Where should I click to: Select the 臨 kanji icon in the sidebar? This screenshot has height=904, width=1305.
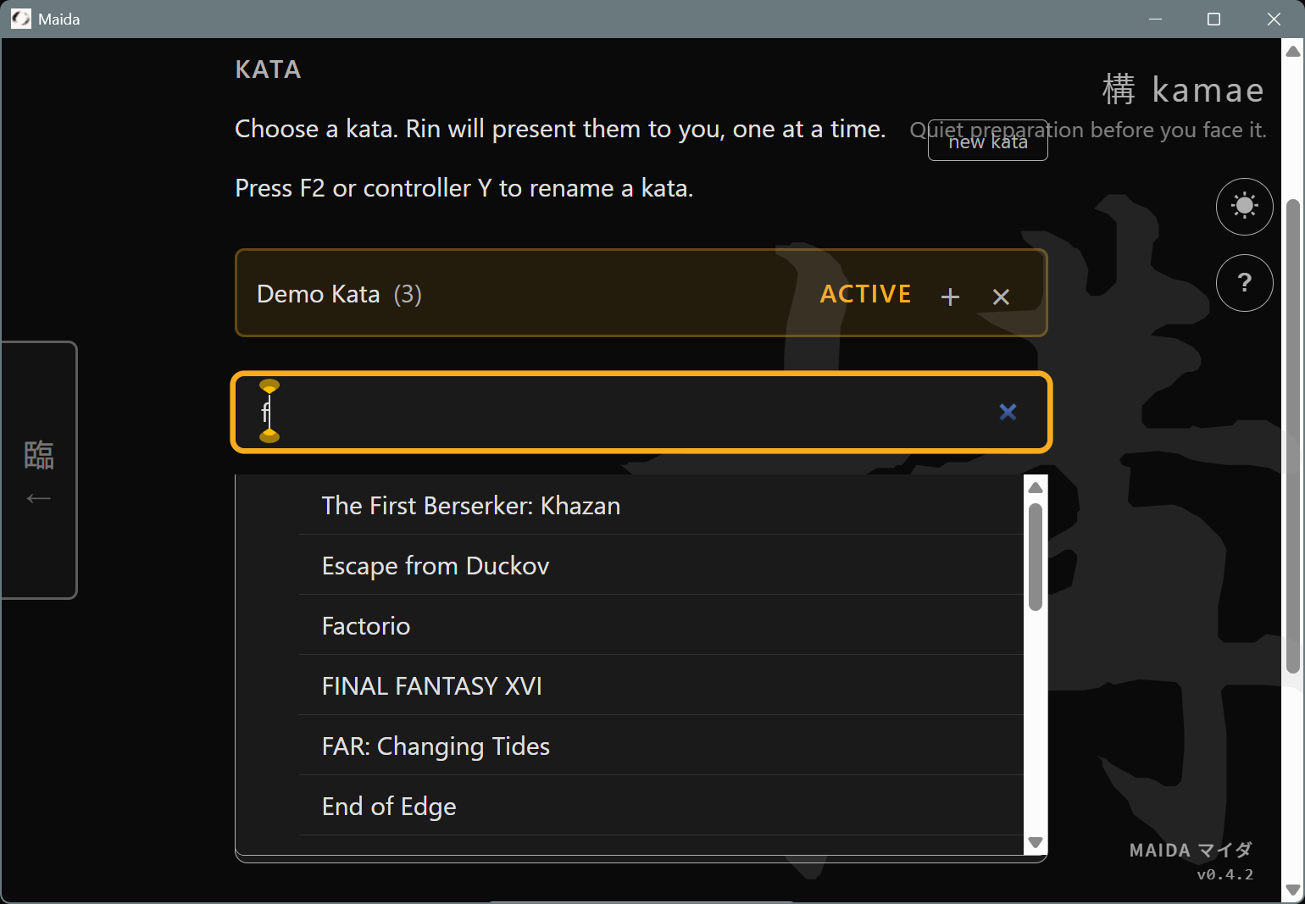coord(38,454)
